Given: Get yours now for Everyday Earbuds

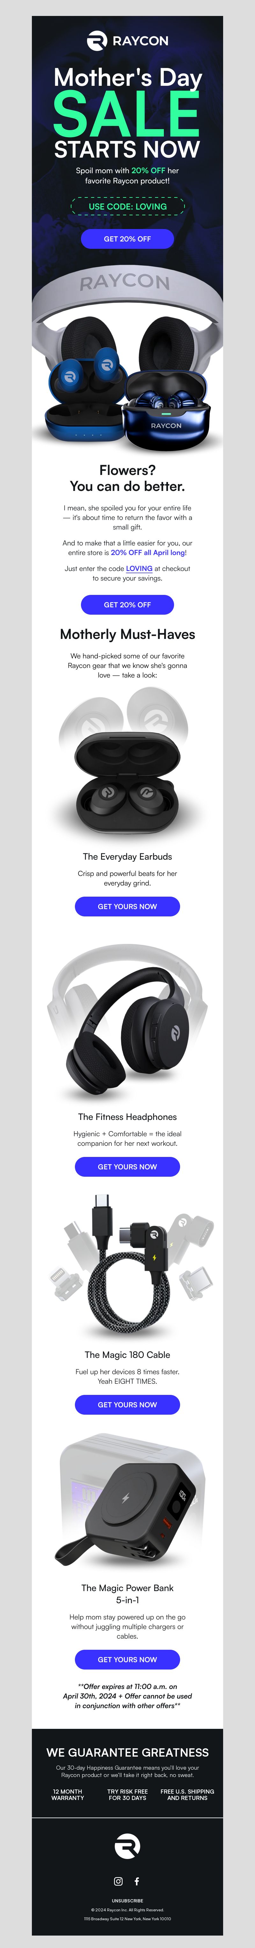Looking at the screenshot, I should coord(127,907).
